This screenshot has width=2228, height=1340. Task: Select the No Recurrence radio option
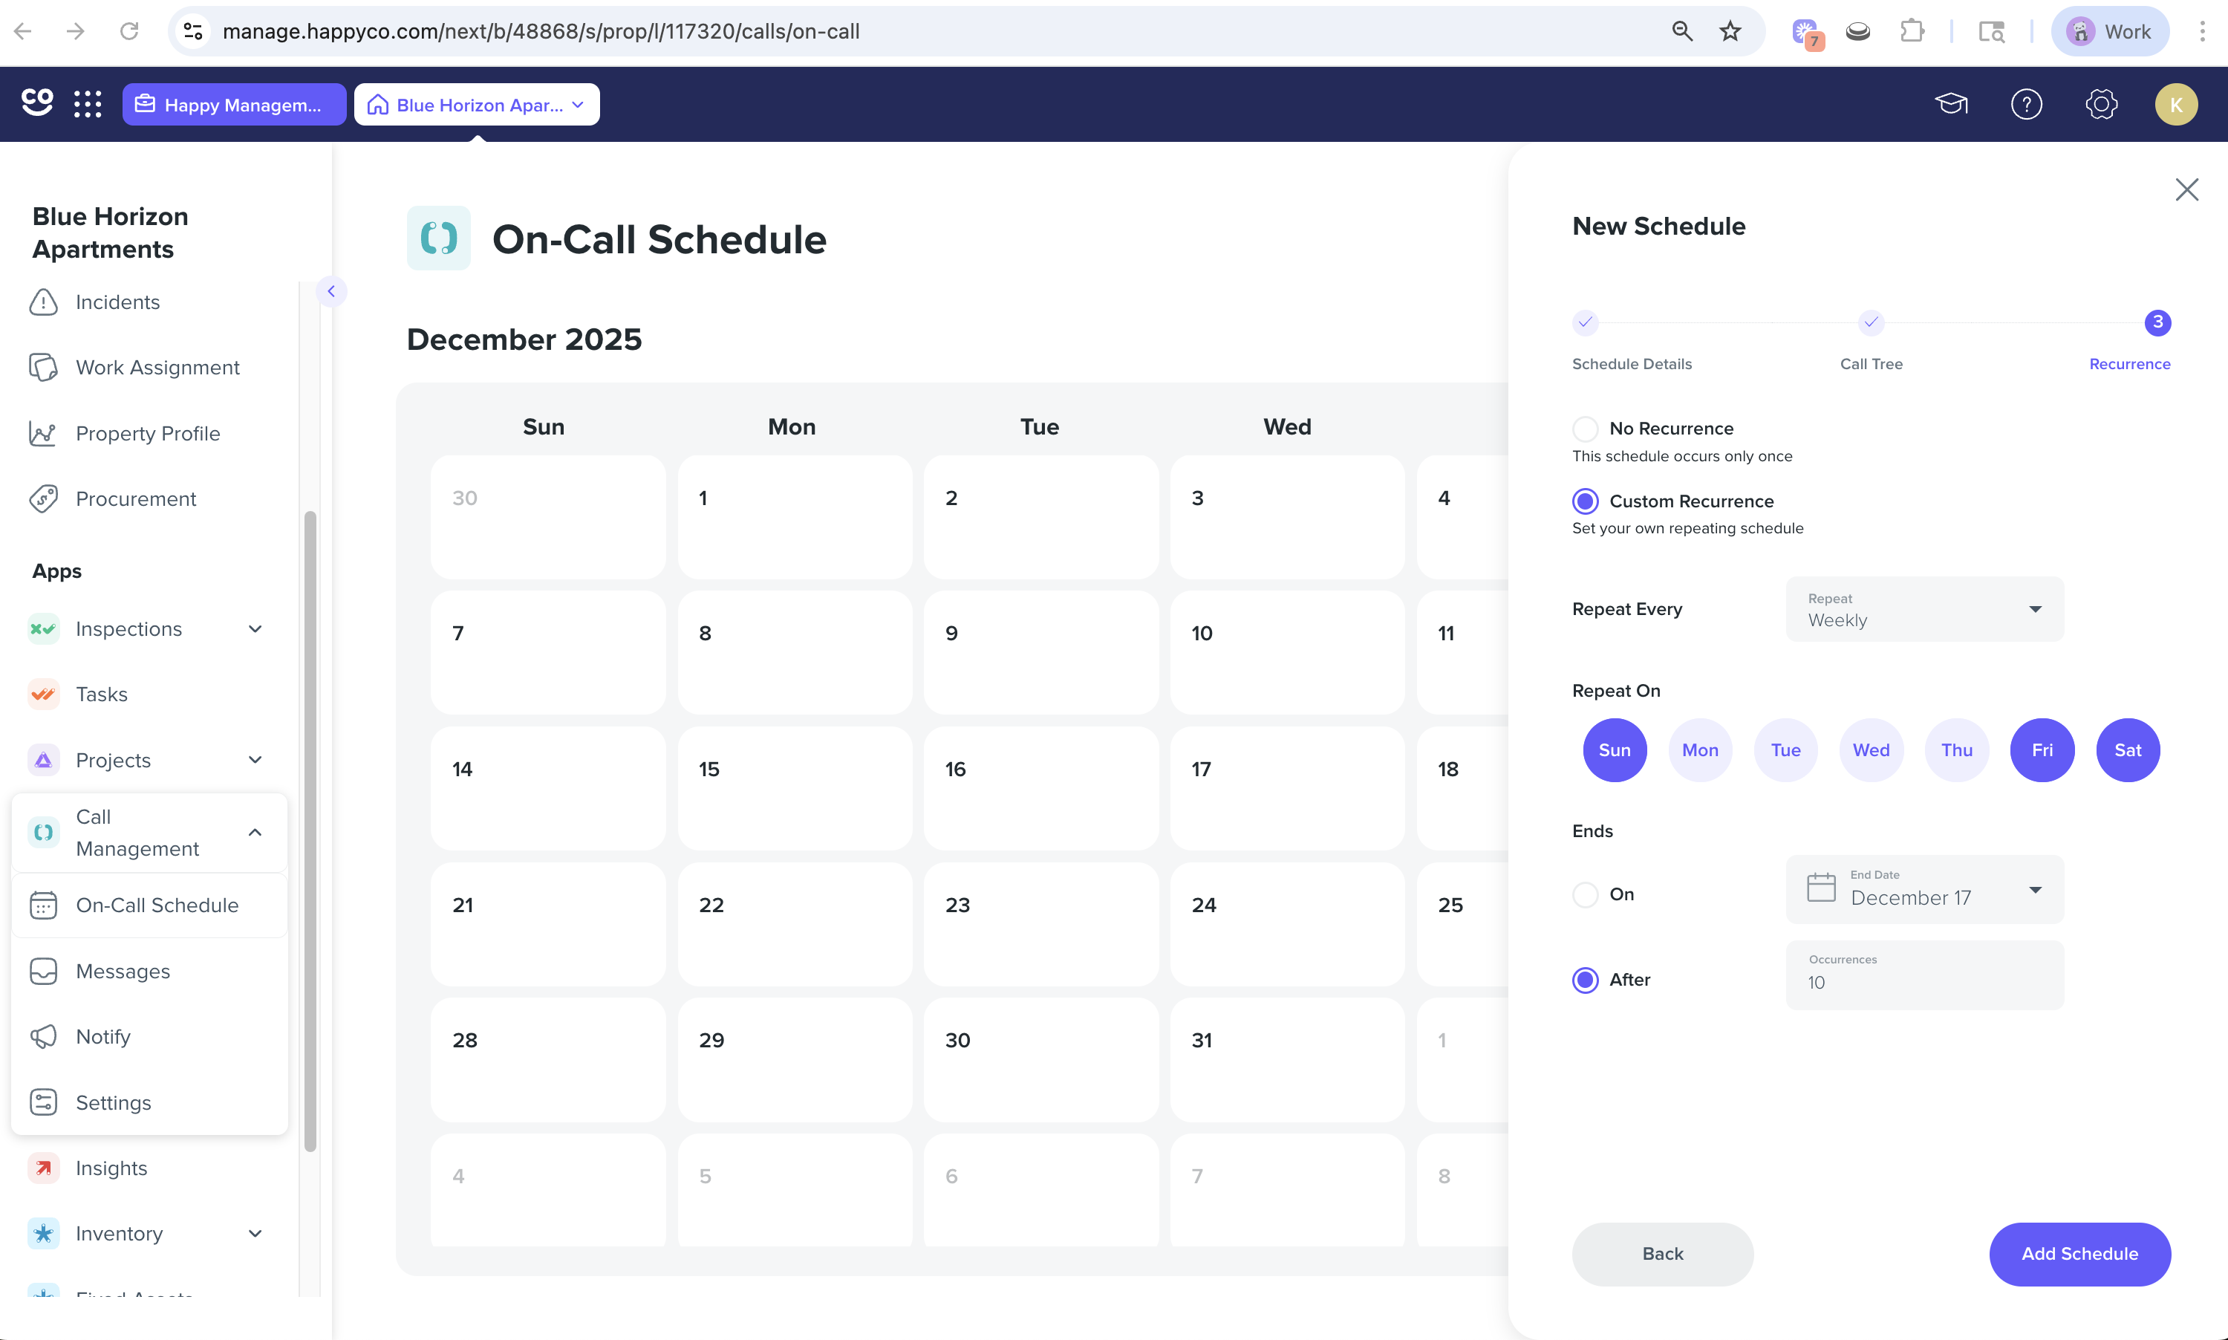[x=1586, y=428]
